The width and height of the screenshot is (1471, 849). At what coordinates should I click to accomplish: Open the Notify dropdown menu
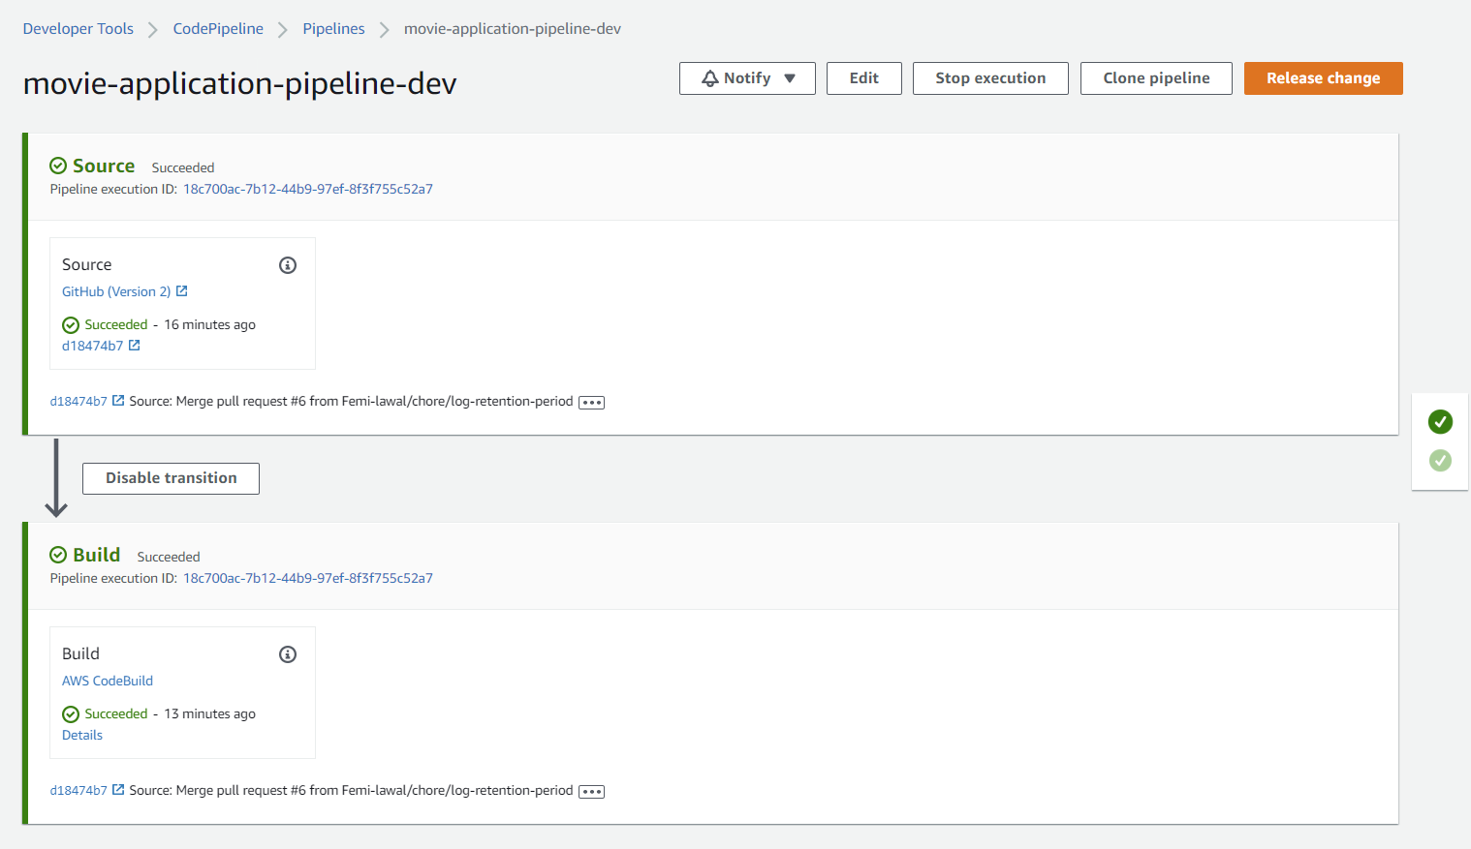pyautogui.click(x=747, y=78)
